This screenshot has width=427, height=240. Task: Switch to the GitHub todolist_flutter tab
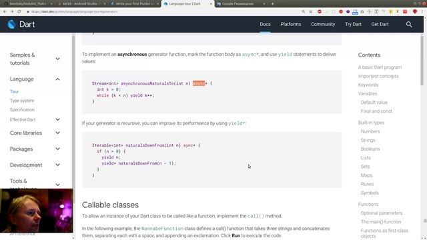pyautogui.click(x=27, y=4)
